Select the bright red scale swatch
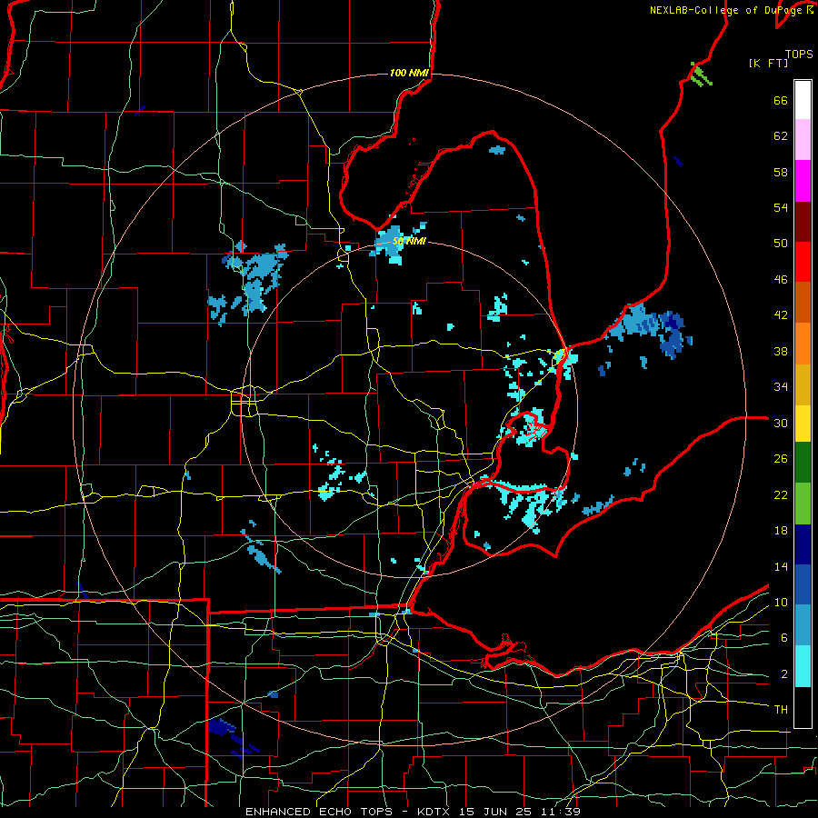The image size is (818, 818). coord(803,262)
